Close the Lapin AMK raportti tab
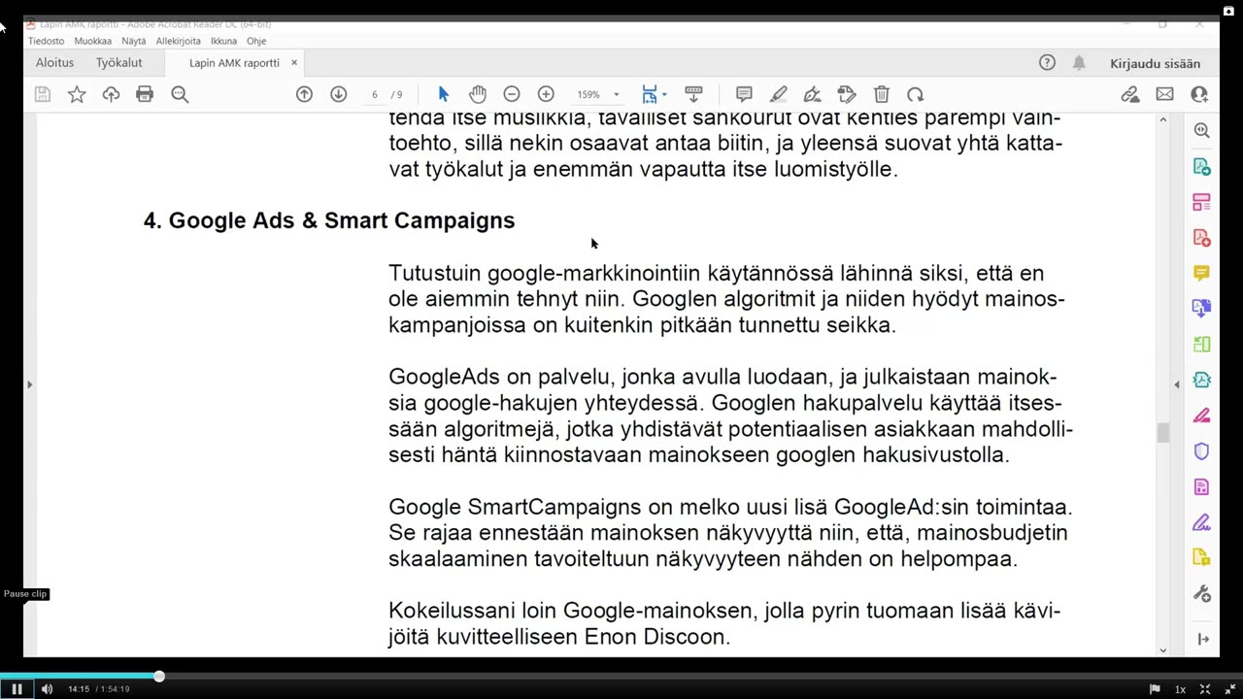Viewport: 1243px width, 699px height. point(294,62)
